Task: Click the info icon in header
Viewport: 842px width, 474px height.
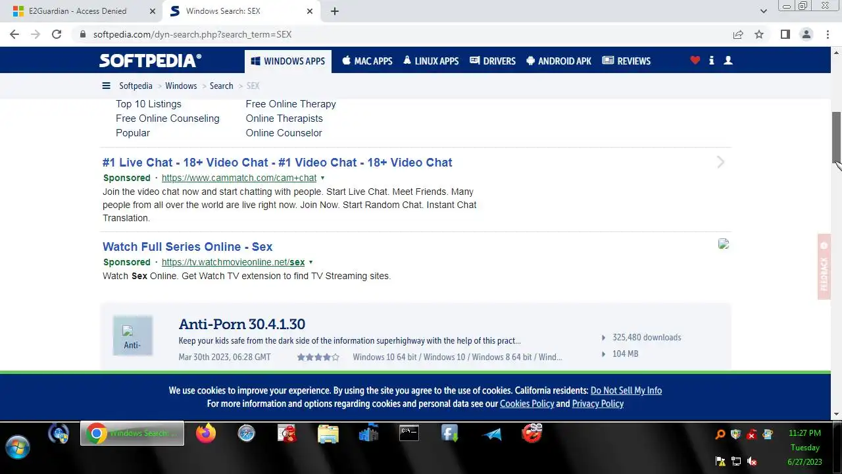Action: tap(711, 61)
